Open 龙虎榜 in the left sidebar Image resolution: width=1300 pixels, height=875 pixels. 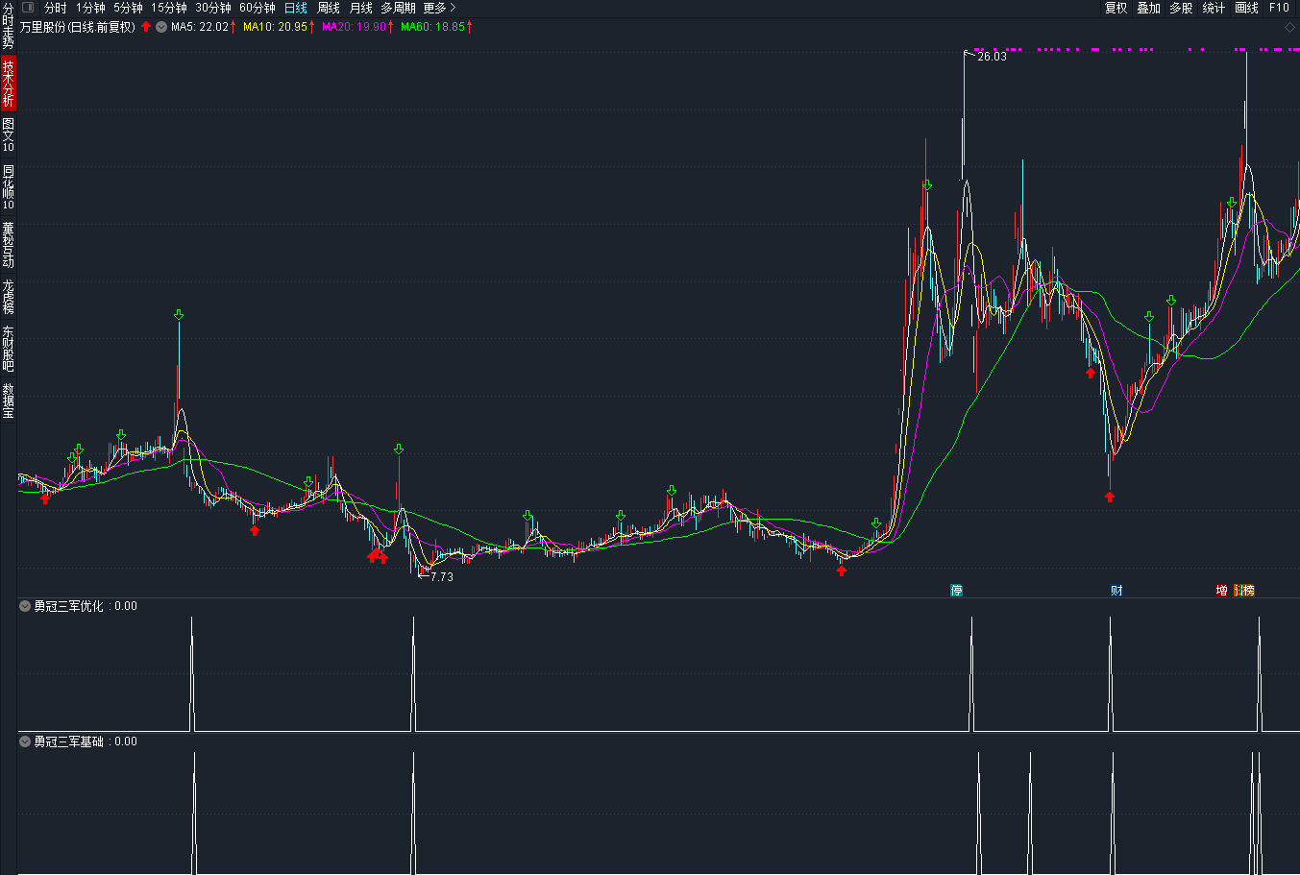tap(8, 297)
